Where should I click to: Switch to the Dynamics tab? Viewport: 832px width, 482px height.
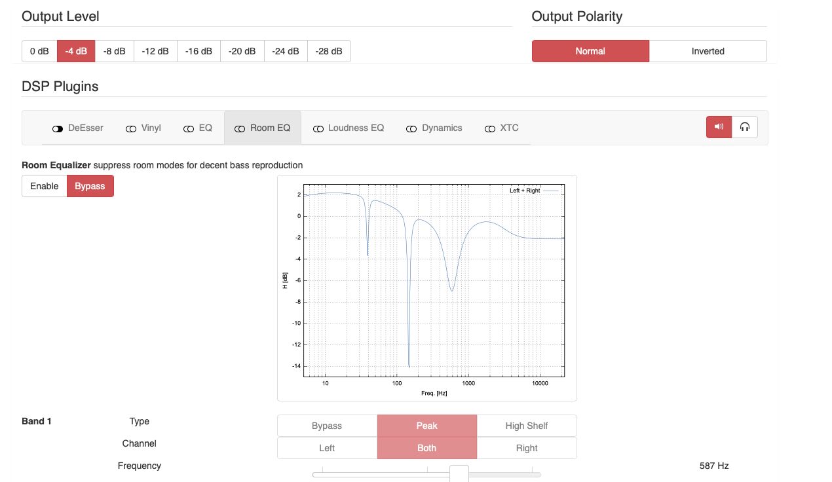click(x=434, y=128)
